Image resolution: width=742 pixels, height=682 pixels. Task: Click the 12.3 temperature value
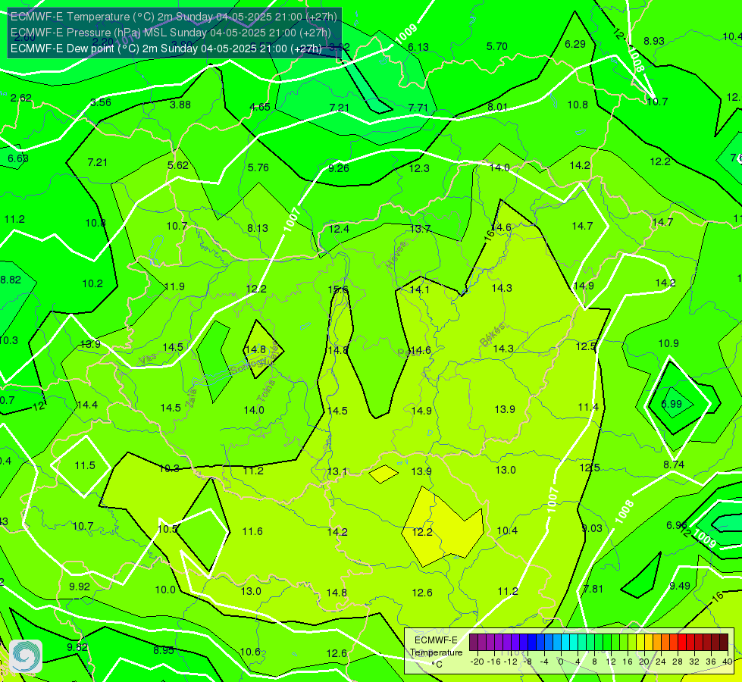[x=419, y=168]
